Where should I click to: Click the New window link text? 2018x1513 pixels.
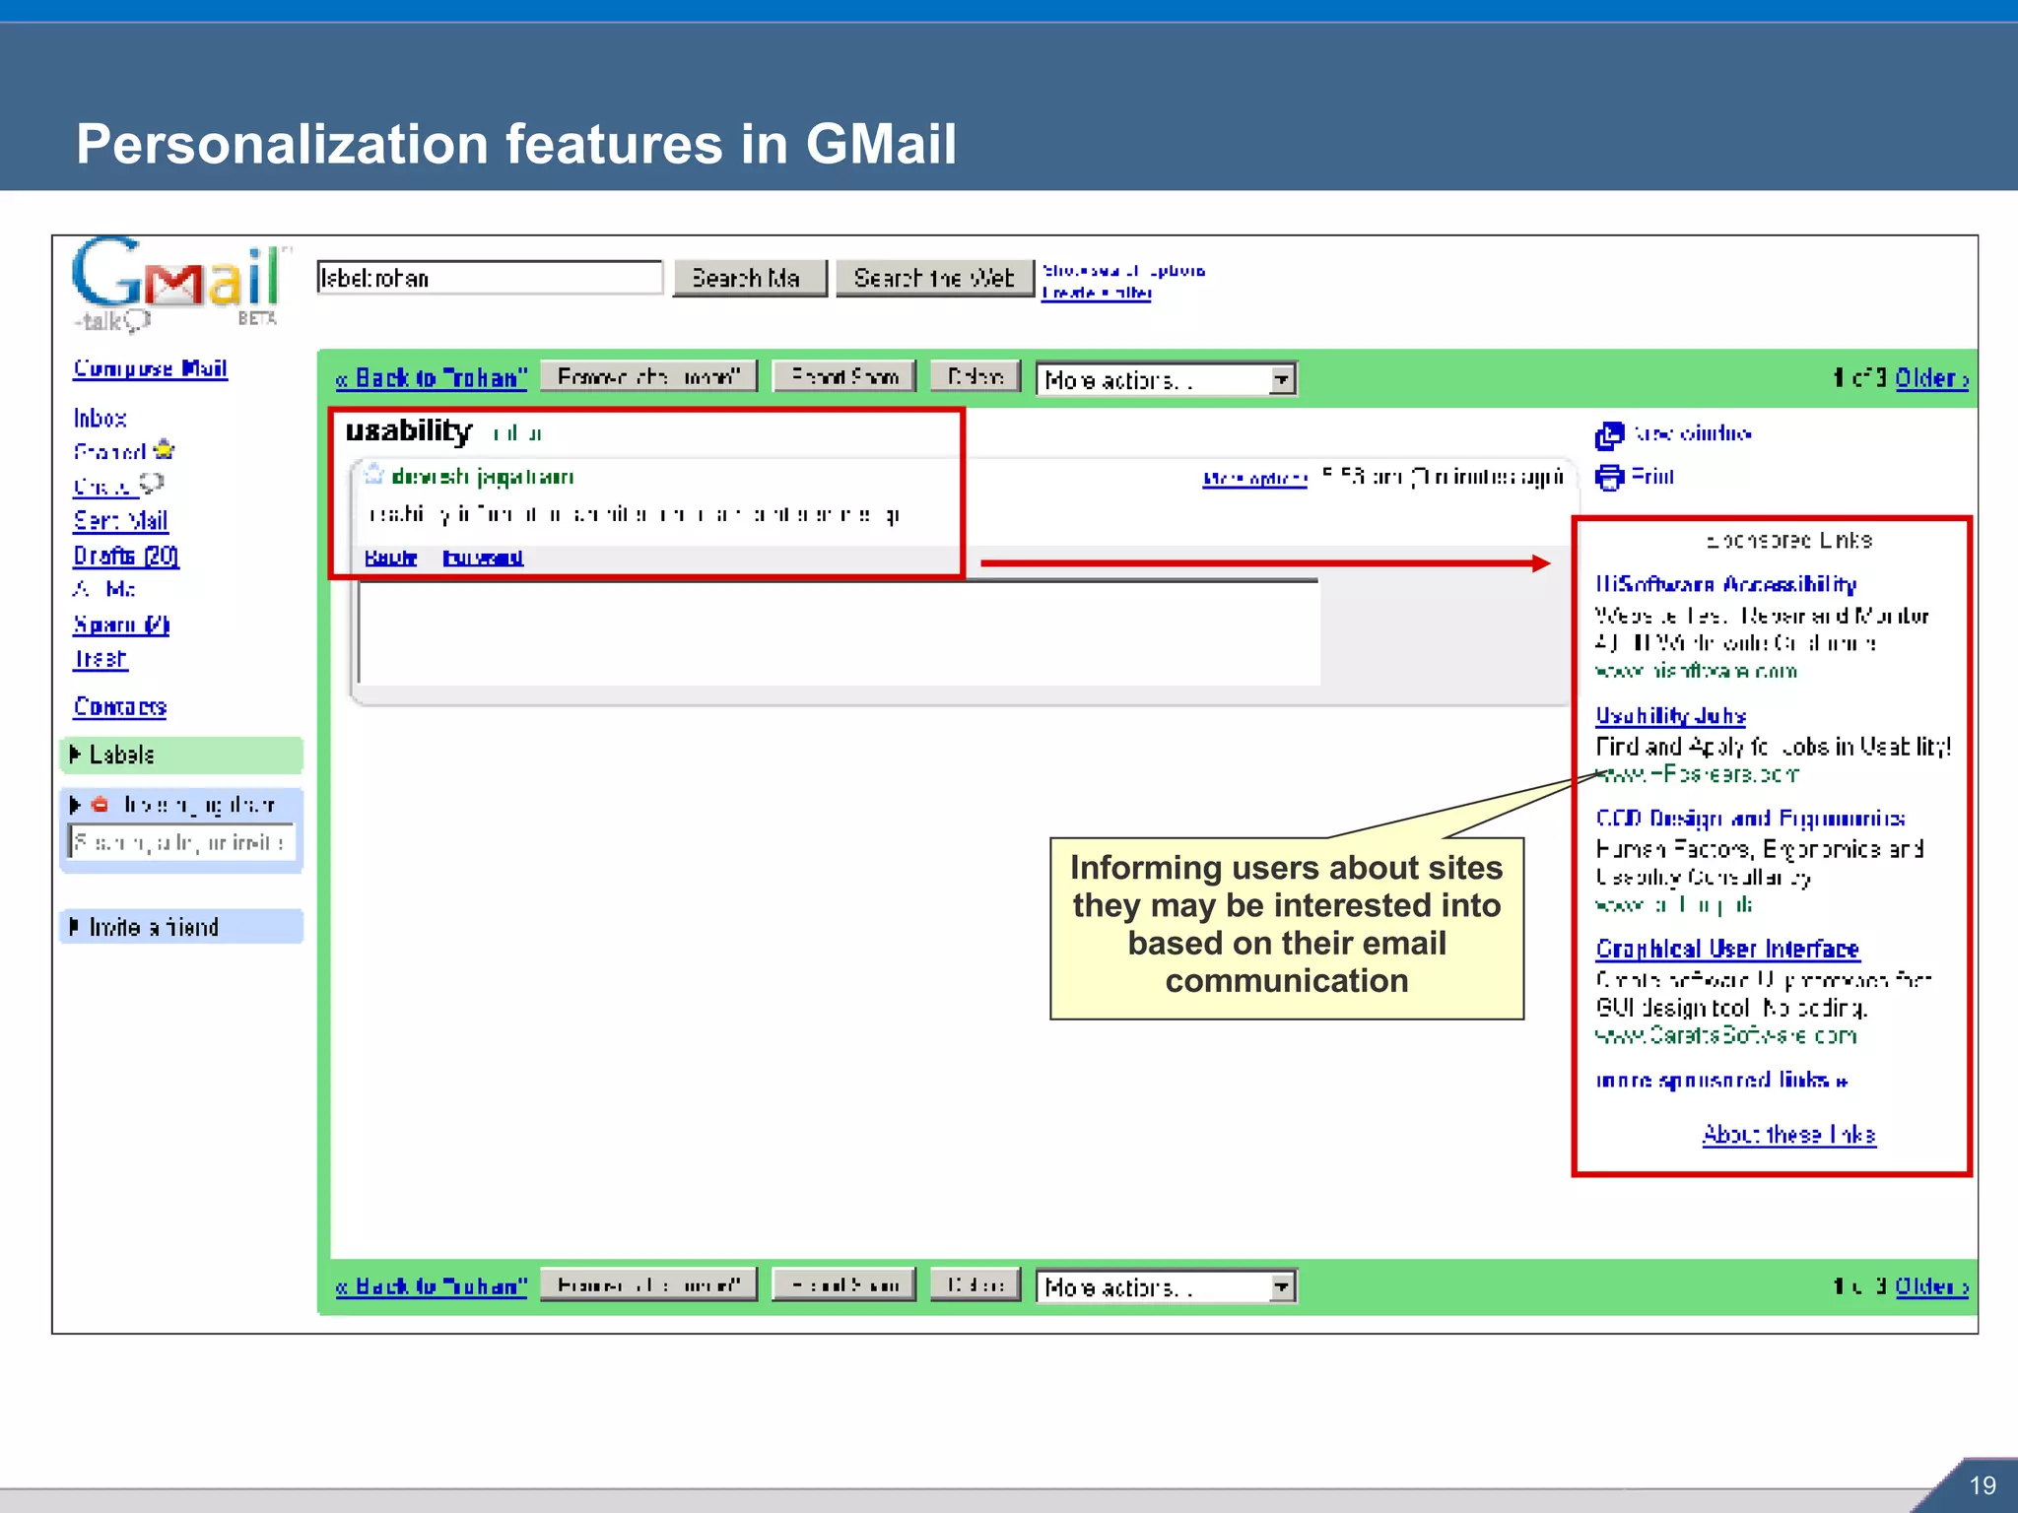pyautogui.click(x=1692, y=433)
